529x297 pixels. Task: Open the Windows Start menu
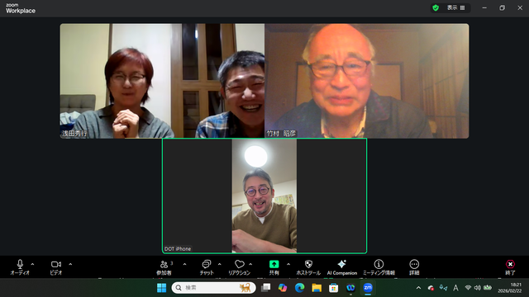click(x=162, y=288)
